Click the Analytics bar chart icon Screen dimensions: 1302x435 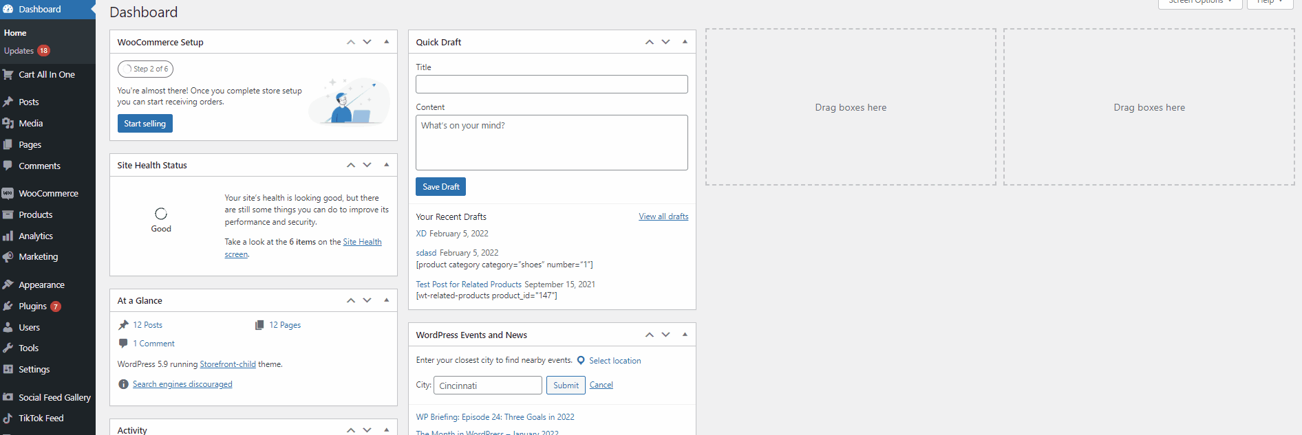pyautogui.click(x=8, y=236)
